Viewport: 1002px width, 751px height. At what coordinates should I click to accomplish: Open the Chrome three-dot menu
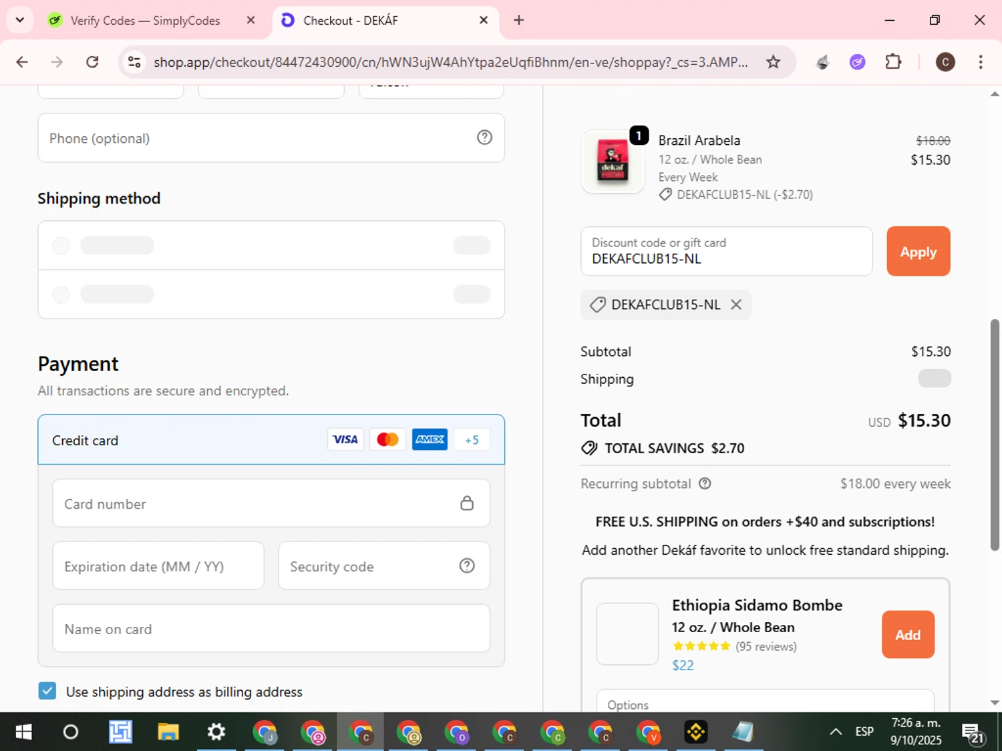(x=980, y=62)
